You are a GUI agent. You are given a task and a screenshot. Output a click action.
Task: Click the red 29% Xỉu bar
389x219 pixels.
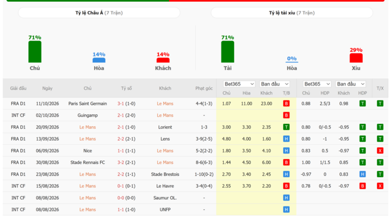(356, 58)
